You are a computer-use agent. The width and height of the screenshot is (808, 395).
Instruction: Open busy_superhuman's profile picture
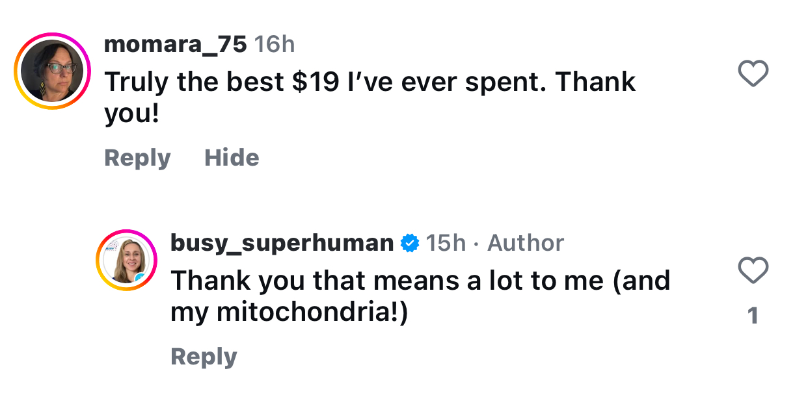tap(127, 260)
